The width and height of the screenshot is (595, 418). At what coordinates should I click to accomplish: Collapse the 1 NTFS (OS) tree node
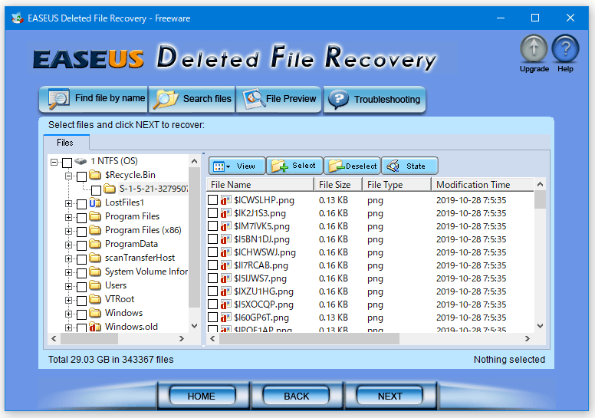click(x=54, y=162)
